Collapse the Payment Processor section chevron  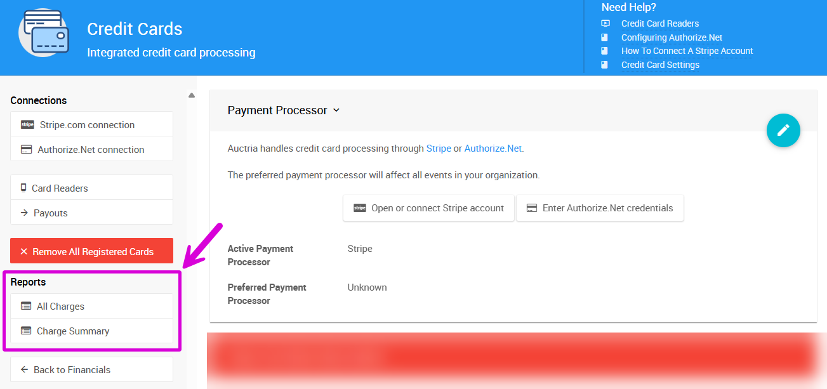[336, 110]
